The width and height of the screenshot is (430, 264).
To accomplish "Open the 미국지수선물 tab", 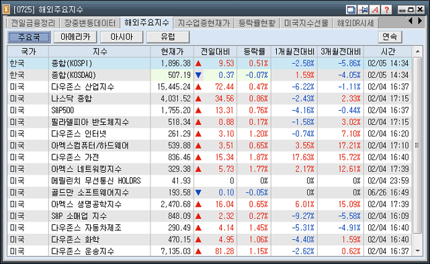I will [306, 23].
